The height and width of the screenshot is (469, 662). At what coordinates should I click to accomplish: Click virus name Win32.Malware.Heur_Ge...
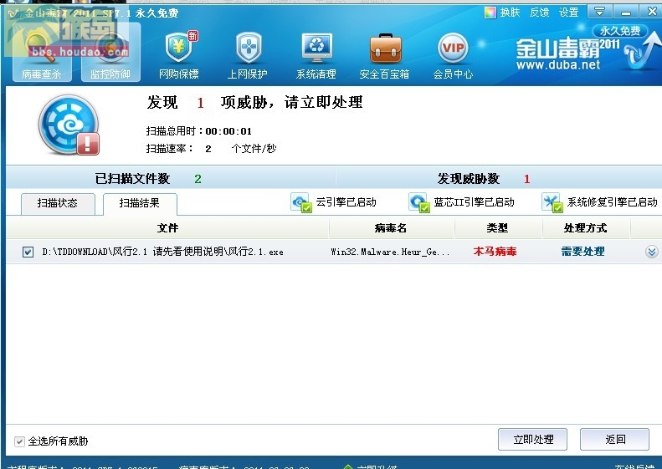pos(390,252)
